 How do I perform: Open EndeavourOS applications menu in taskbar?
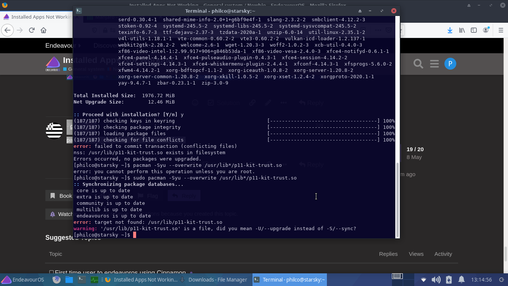[23, 280]
